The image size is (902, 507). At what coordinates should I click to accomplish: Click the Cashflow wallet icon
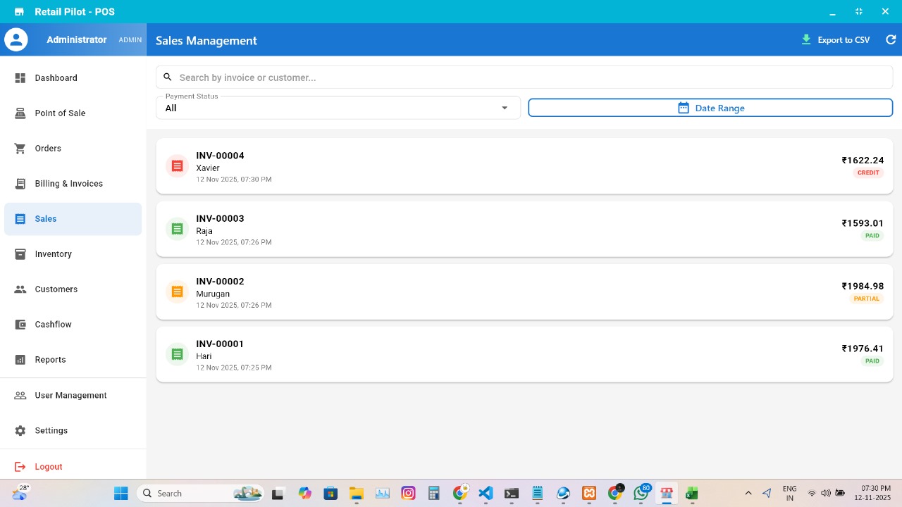pos(20,325)
